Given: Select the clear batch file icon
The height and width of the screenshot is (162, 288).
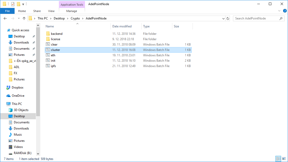Looking at the screenshot, I should coord(48,44).
